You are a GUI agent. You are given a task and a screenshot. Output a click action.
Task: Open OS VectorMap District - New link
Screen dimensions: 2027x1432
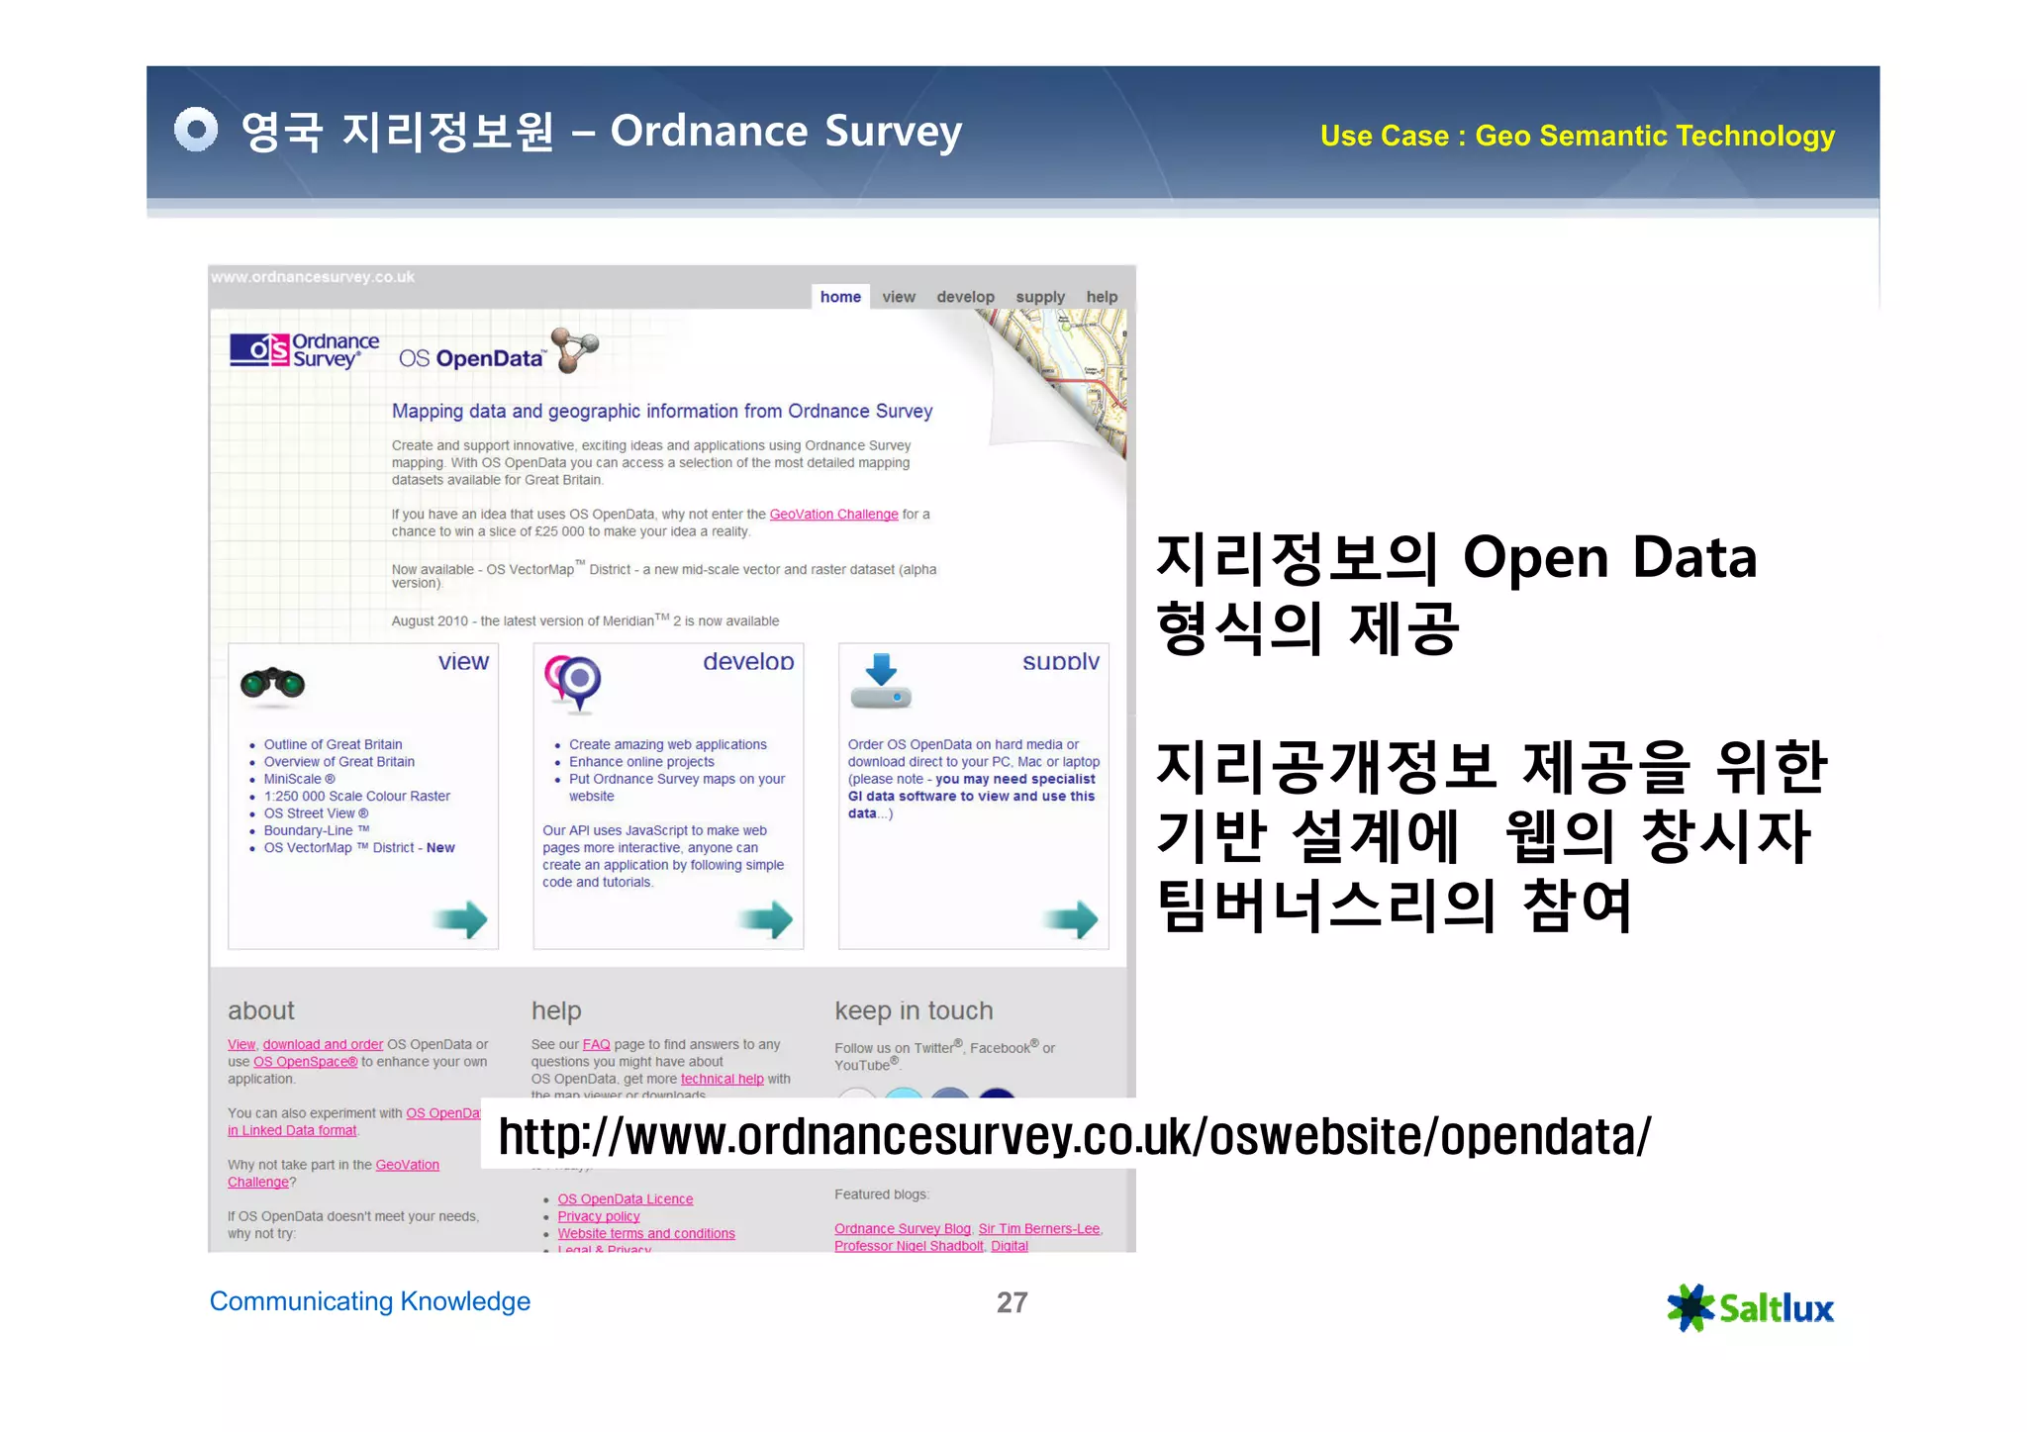pyautogui.click(x=358, y=848)
